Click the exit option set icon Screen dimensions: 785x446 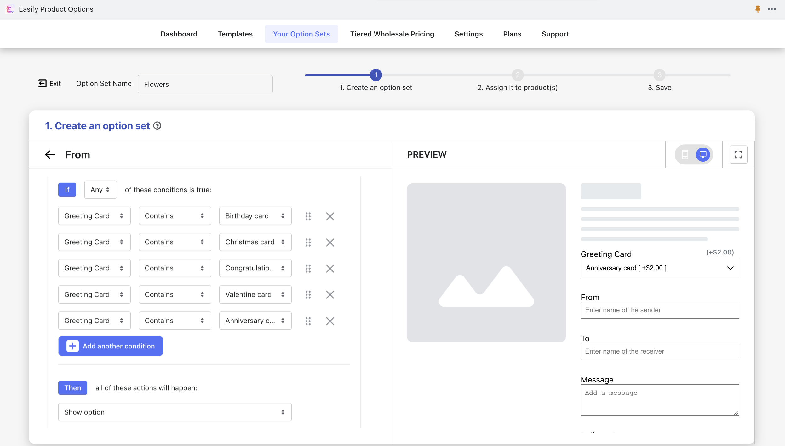(x=42, y=83)
